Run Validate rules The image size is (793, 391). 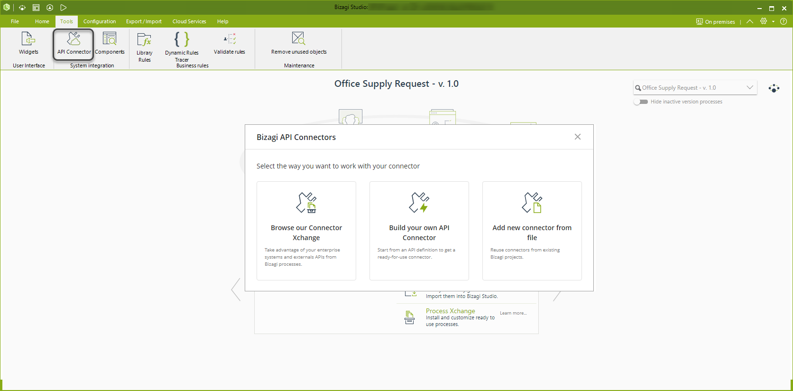[230, 43]
